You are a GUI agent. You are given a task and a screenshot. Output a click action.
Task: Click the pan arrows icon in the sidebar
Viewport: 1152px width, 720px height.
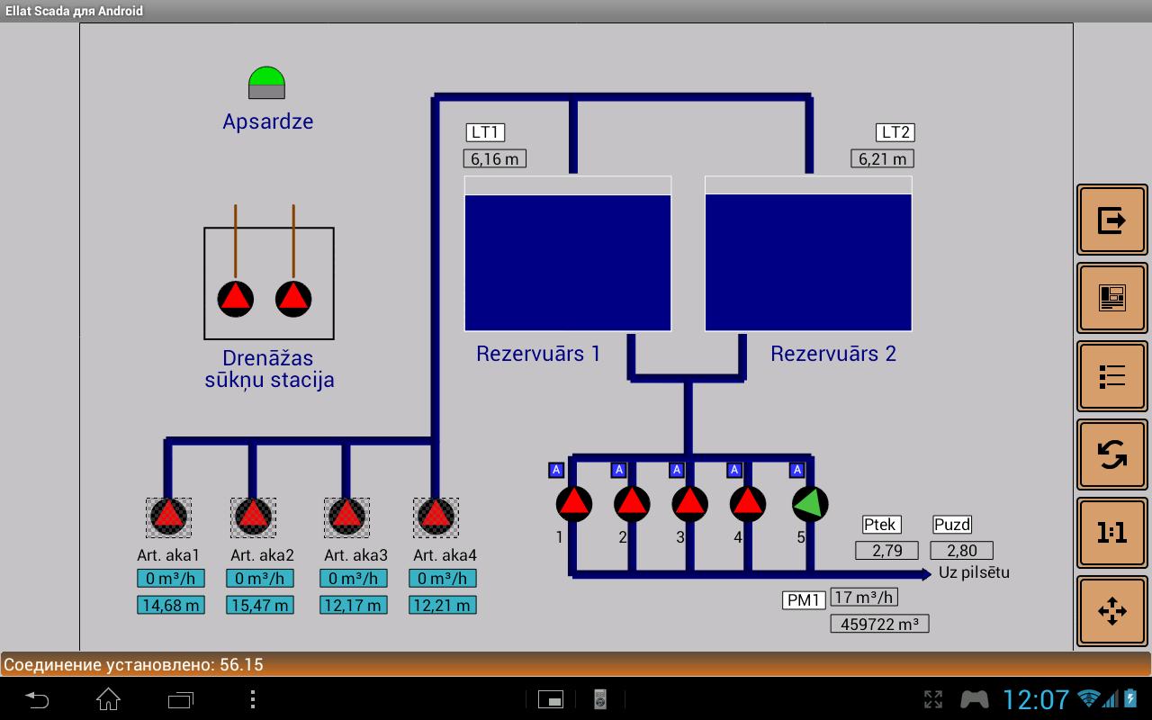tap(1111, 610)
